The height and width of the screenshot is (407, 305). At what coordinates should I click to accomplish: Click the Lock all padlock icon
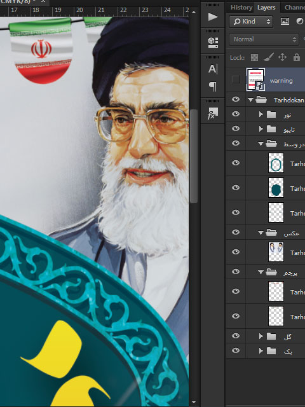(297, 57)
